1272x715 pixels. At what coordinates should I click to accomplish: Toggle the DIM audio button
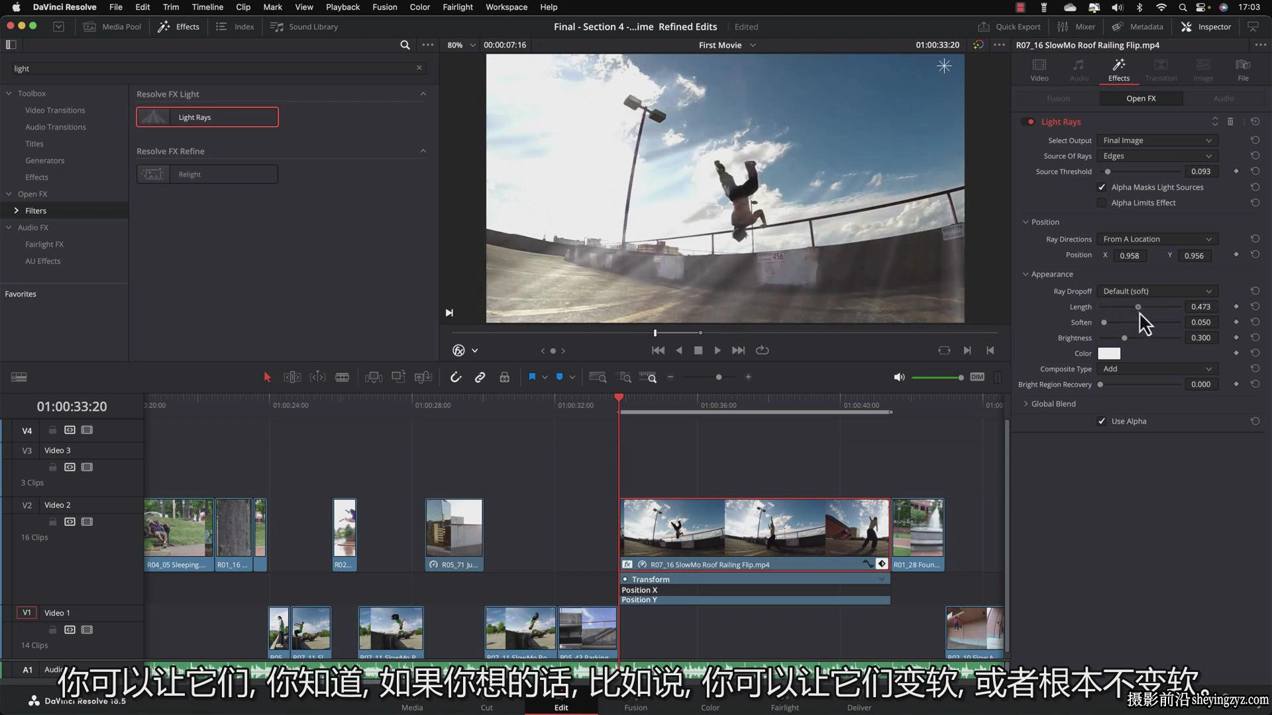tap(977, 377)
